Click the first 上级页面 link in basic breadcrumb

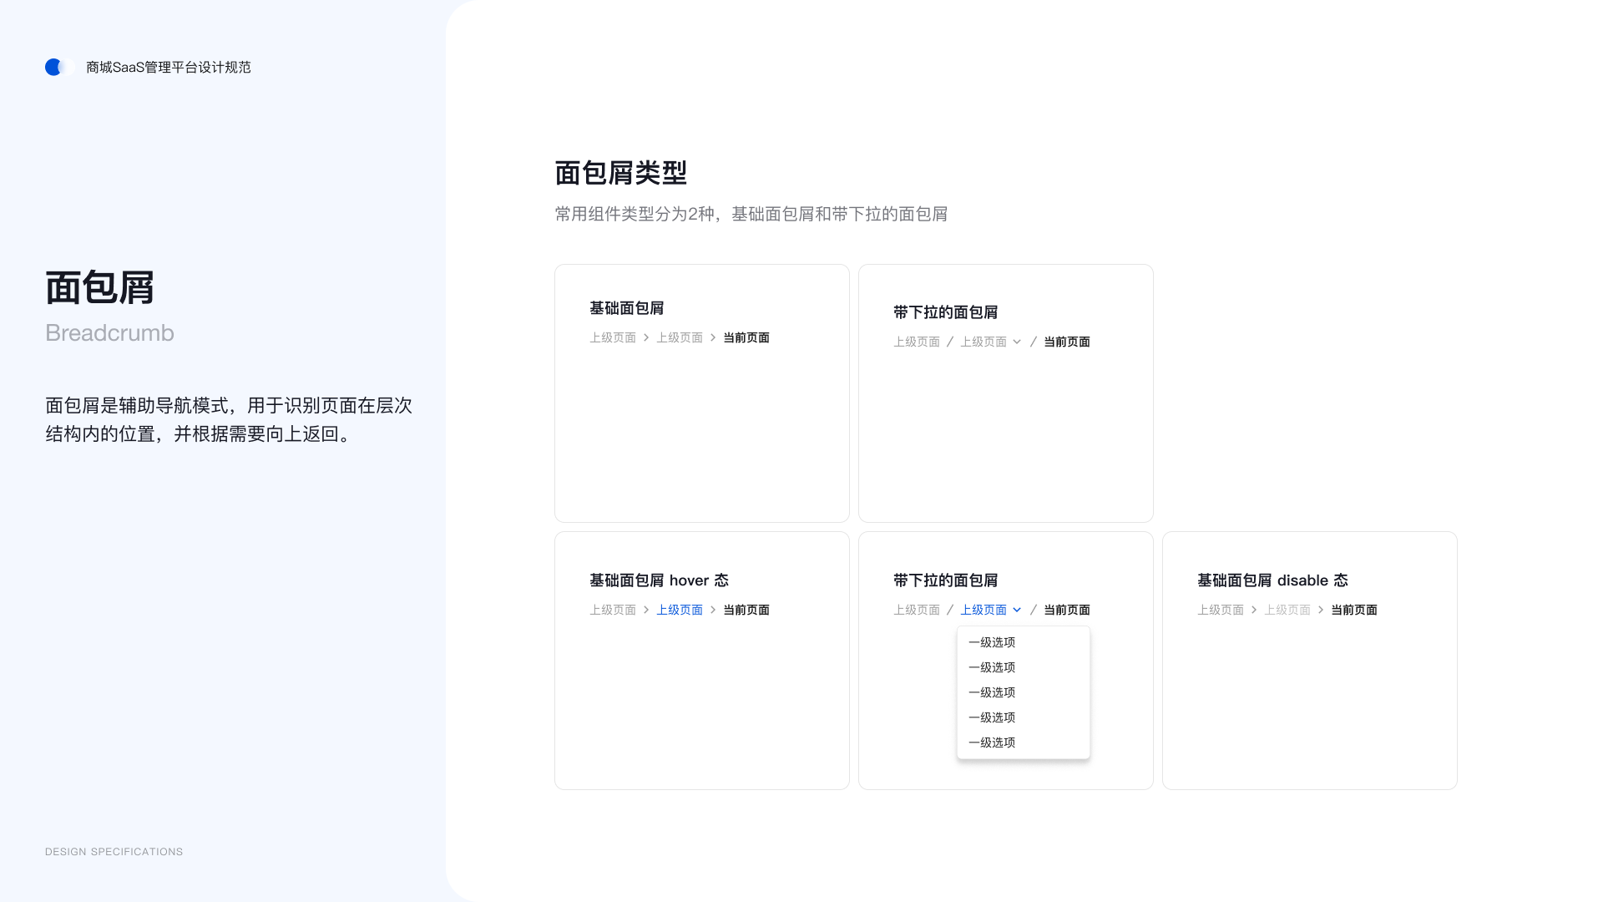click(x=613, y=337)
